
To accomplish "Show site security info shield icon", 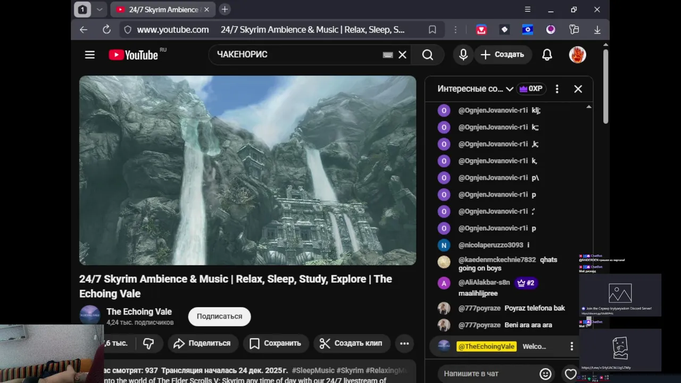I will pos(127,30).
